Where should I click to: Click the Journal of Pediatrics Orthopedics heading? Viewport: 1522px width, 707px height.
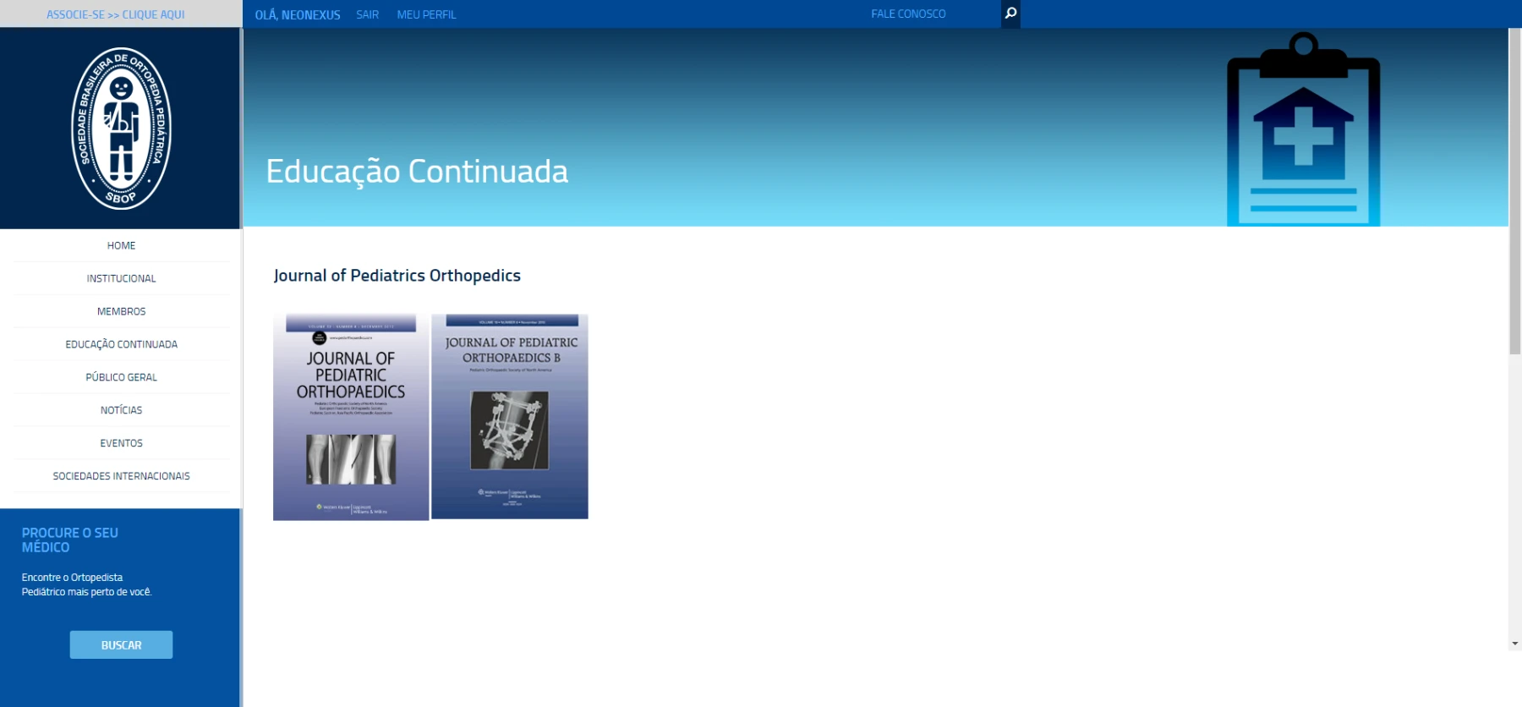397,276
